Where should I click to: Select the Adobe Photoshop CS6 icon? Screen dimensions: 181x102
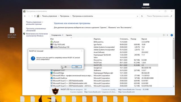[51, 47]
